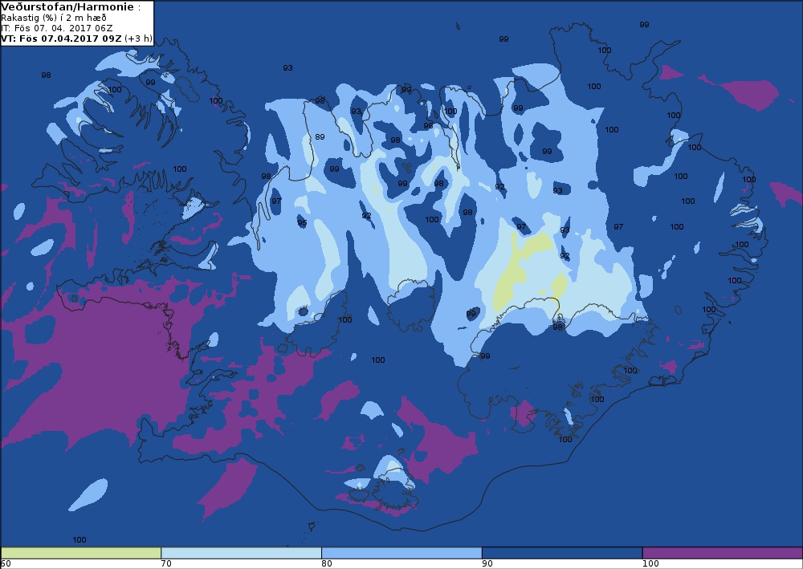Click the legend scale label "60"
This screenshot has width=803, height=569.
coord(6,563)
